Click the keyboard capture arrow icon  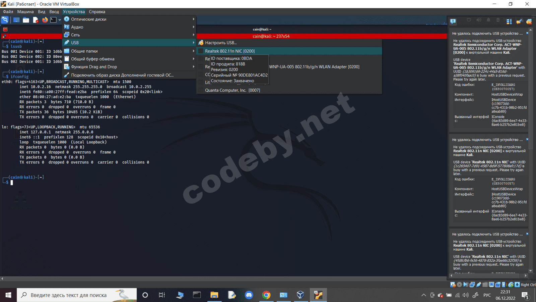tap(517, 285)
